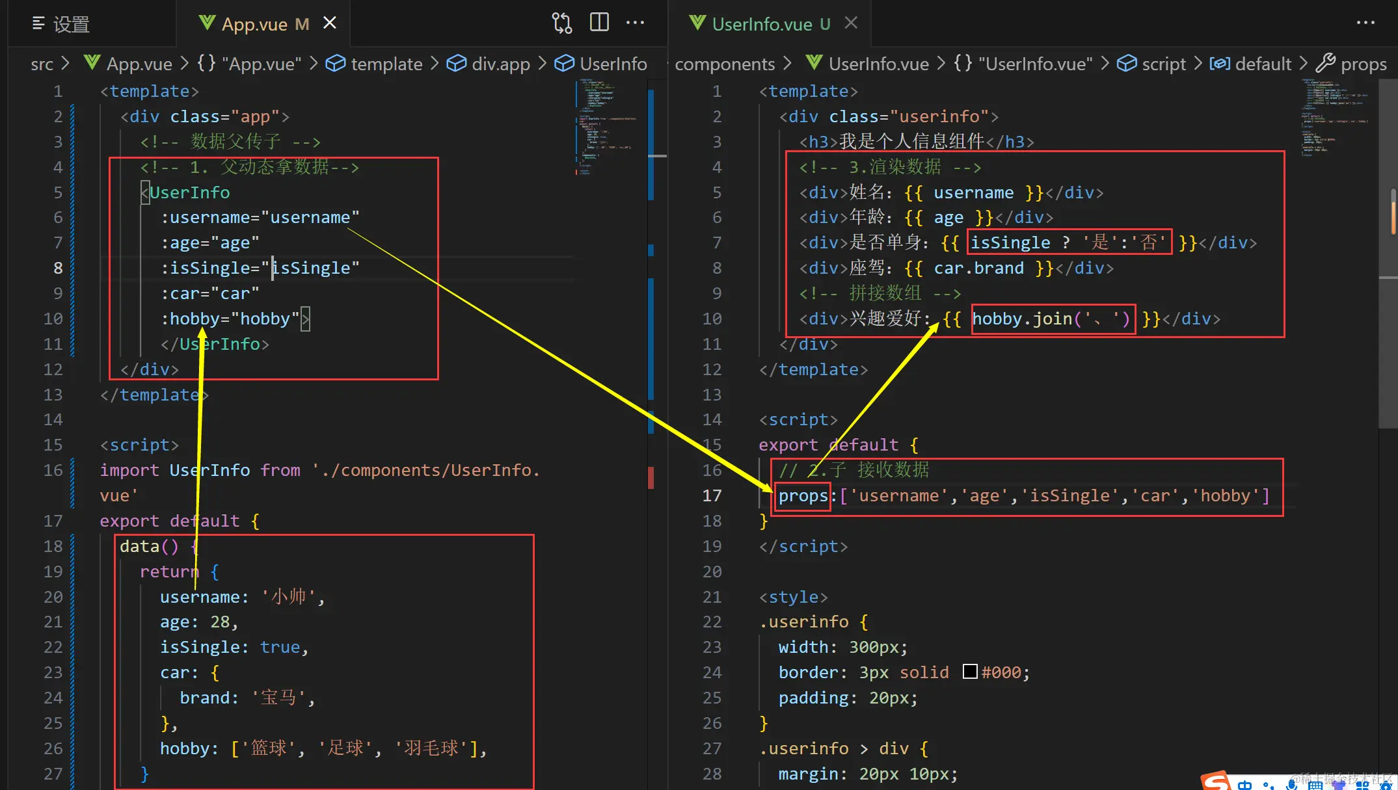
Task: Click the hobby.join expression on line 10
Action: point(1053,319)
